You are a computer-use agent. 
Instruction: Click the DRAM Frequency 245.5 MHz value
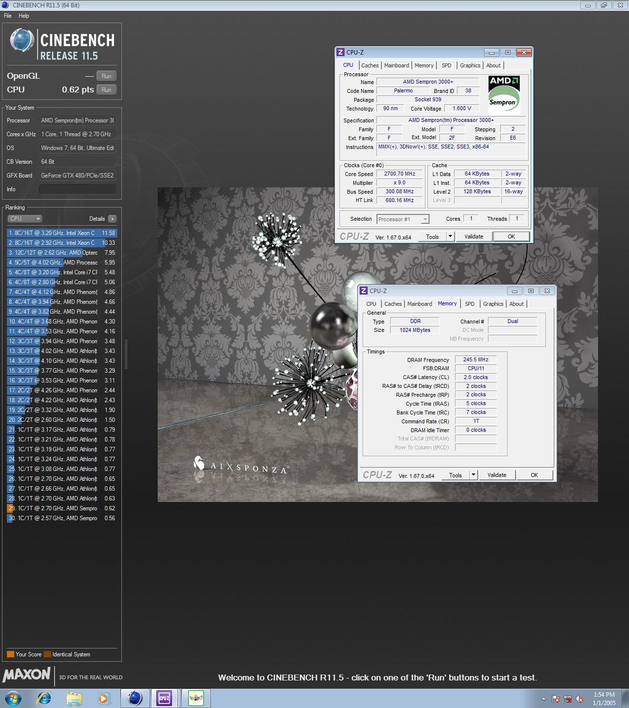(x=476, y=359)
